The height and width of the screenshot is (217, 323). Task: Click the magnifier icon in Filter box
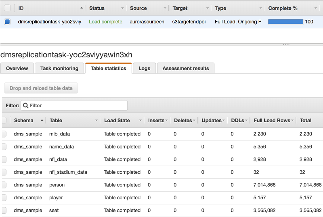click(x=25, y=106)
